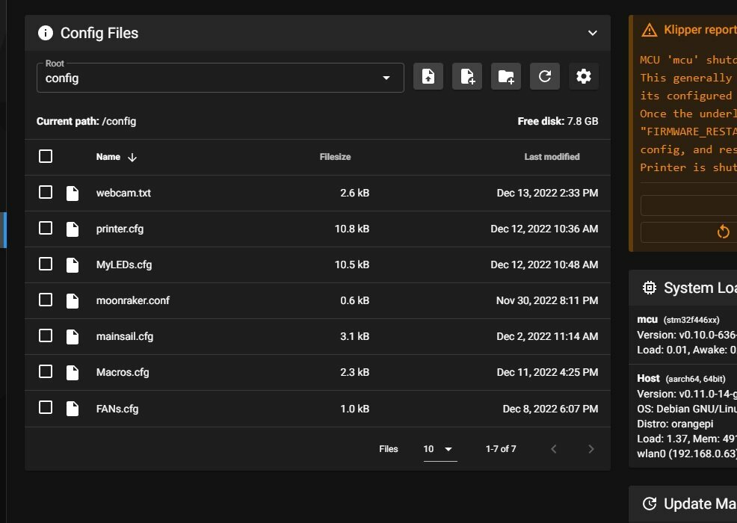Click the info icon next to Config Files
The image size is (737, 523).
pyautogui.click(x=45, y=33)
